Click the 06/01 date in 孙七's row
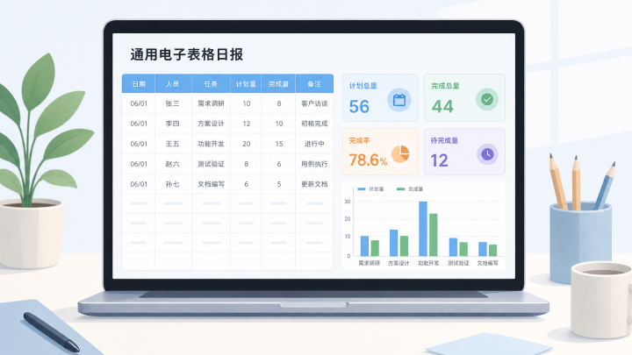632x355 pixels. click(x=139, y=184)
